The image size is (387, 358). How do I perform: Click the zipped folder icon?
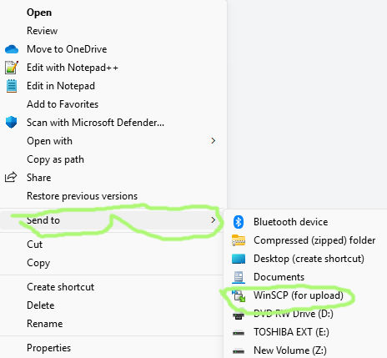(x=239, y=240)
